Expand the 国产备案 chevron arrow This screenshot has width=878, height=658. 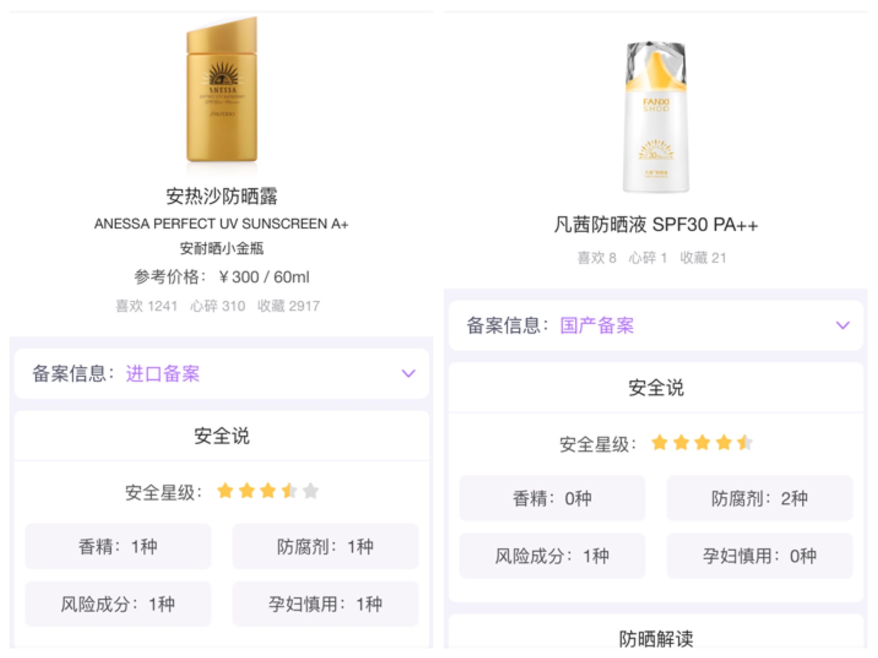843,325
